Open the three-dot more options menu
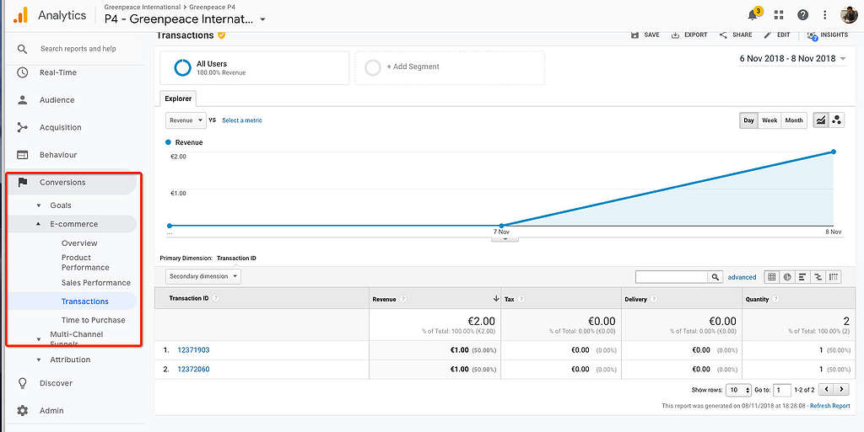864x432 pixels. 825,15
